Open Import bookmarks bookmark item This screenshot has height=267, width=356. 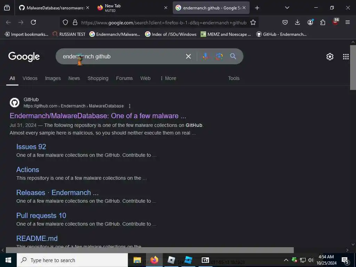point(26,34)
